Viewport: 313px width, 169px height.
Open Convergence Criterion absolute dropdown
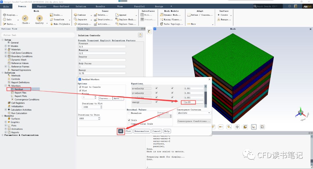194,113
